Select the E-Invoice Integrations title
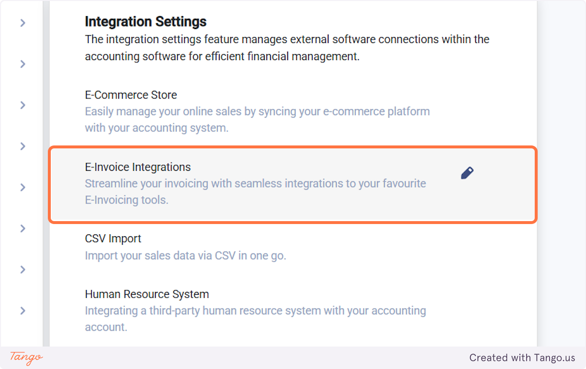The image size is (586, 369). coord(138,167)
